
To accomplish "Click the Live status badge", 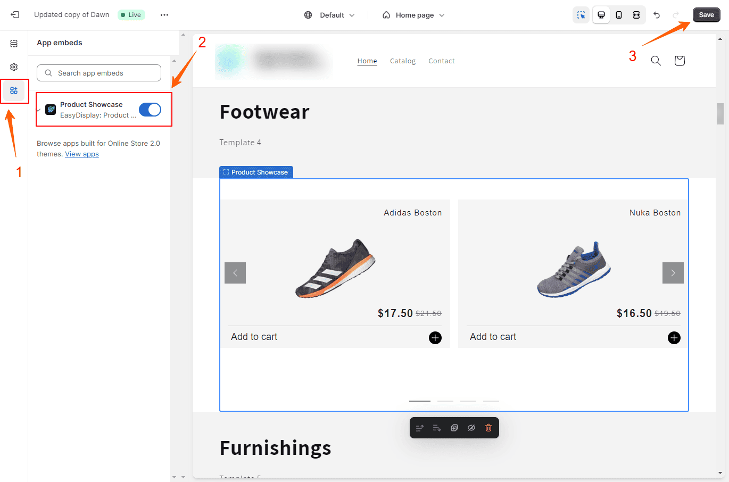I will pos(131,15).
